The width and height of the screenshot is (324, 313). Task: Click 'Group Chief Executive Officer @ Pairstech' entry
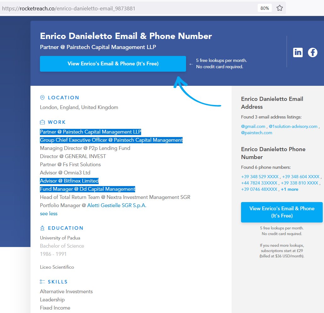click(x=111, y=140)
